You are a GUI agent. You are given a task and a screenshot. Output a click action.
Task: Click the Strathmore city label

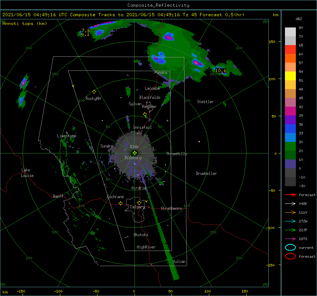171,208
